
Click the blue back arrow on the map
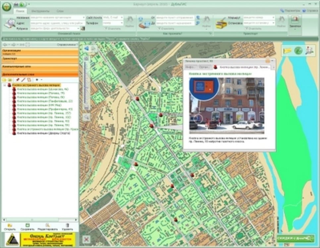point(86,49)
